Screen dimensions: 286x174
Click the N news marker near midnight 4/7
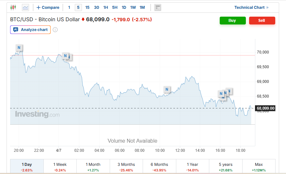[x=65, y=56]
